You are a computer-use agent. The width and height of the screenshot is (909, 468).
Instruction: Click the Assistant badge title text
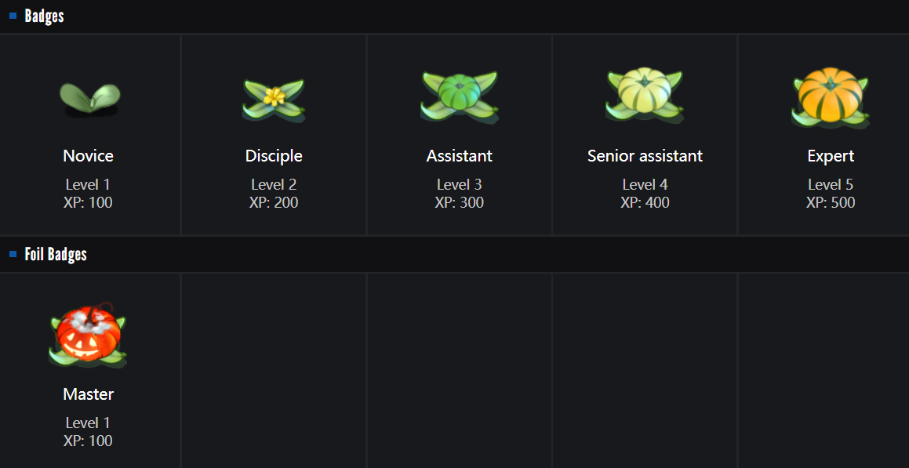coord(460,156)
